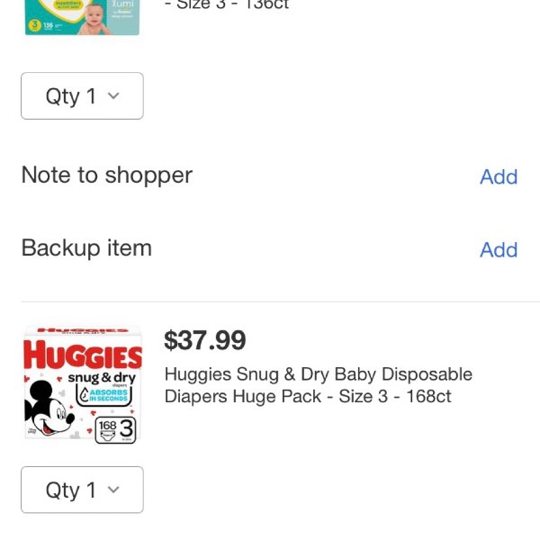
Task: Click the chevron arrow in the upper Qty box
Action: pos(113,95)
